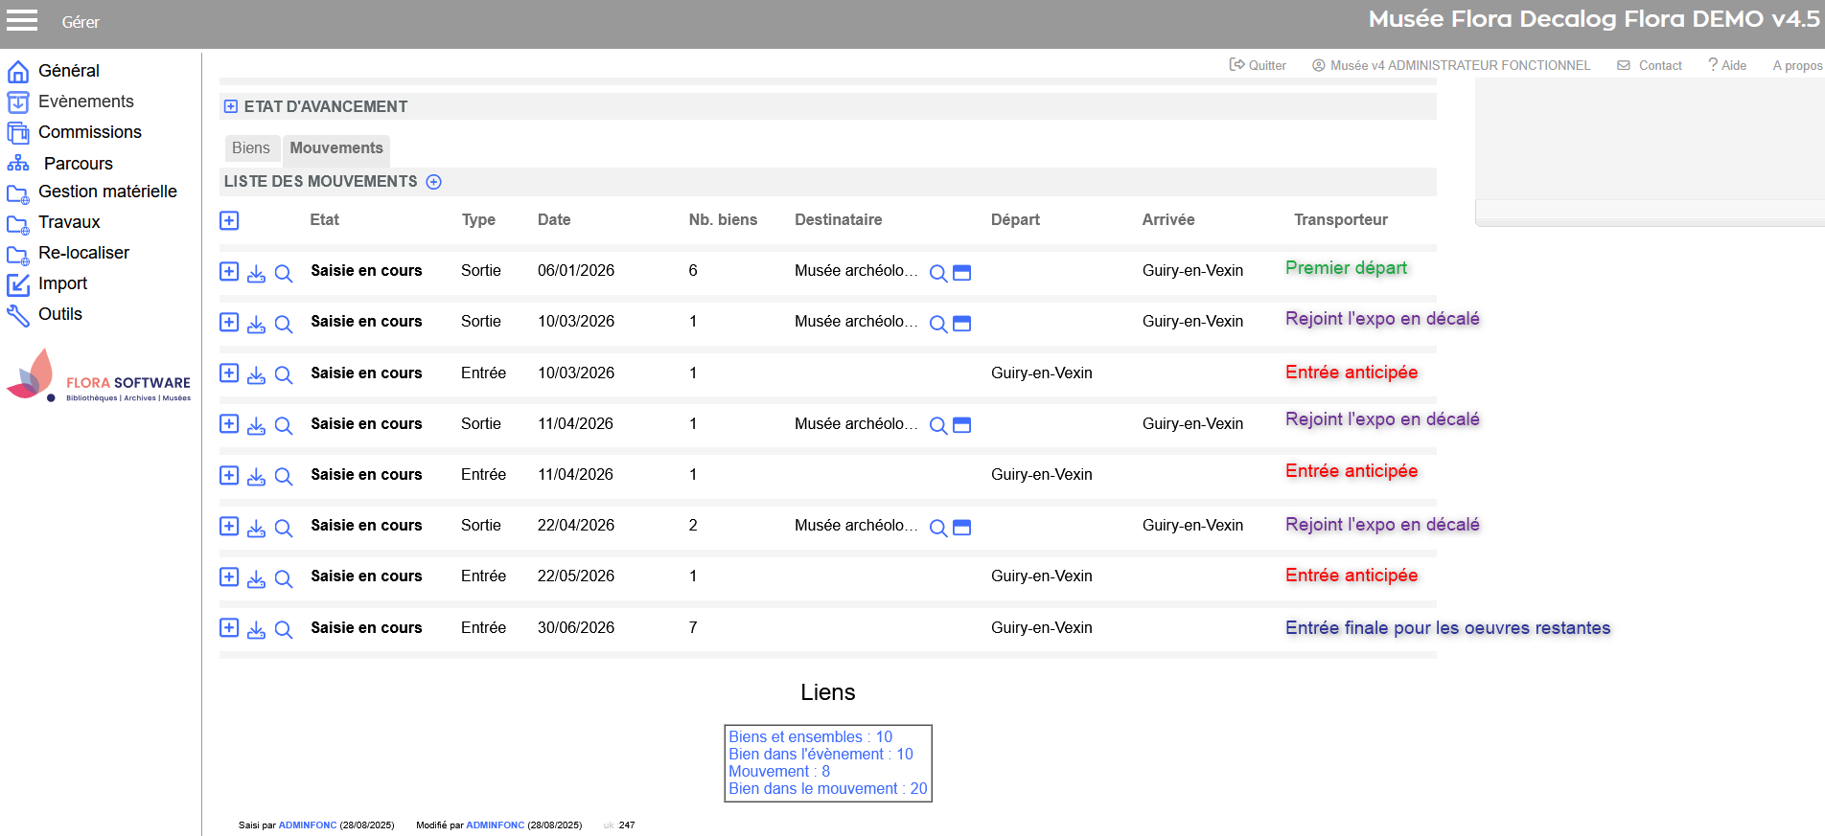
Task: Open the hamburger menu in the header
Action: 22,20
